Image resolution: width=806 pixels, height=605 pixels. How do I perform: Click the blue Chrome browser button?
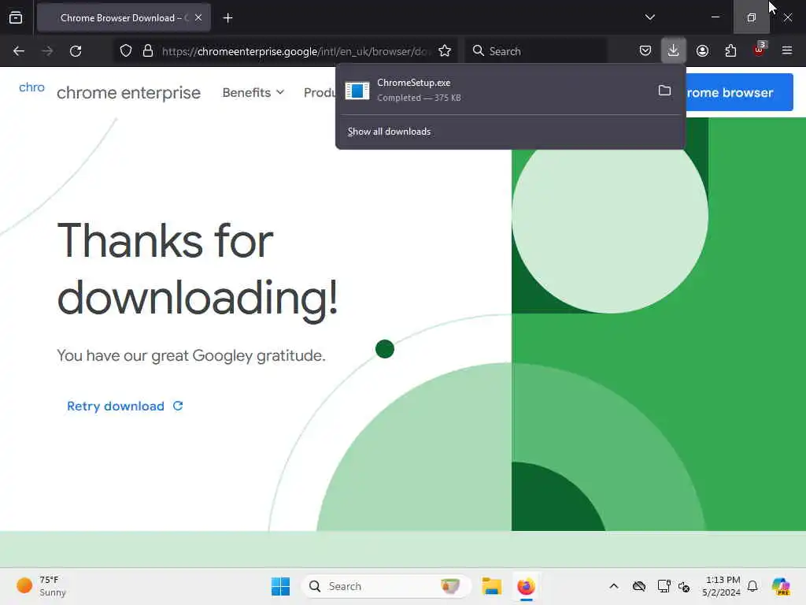(739, 93)
